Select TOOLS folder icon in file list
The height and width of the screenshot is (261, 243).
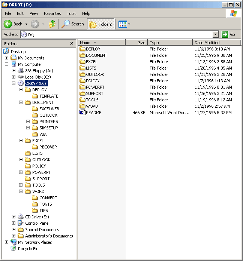(82, 100)
